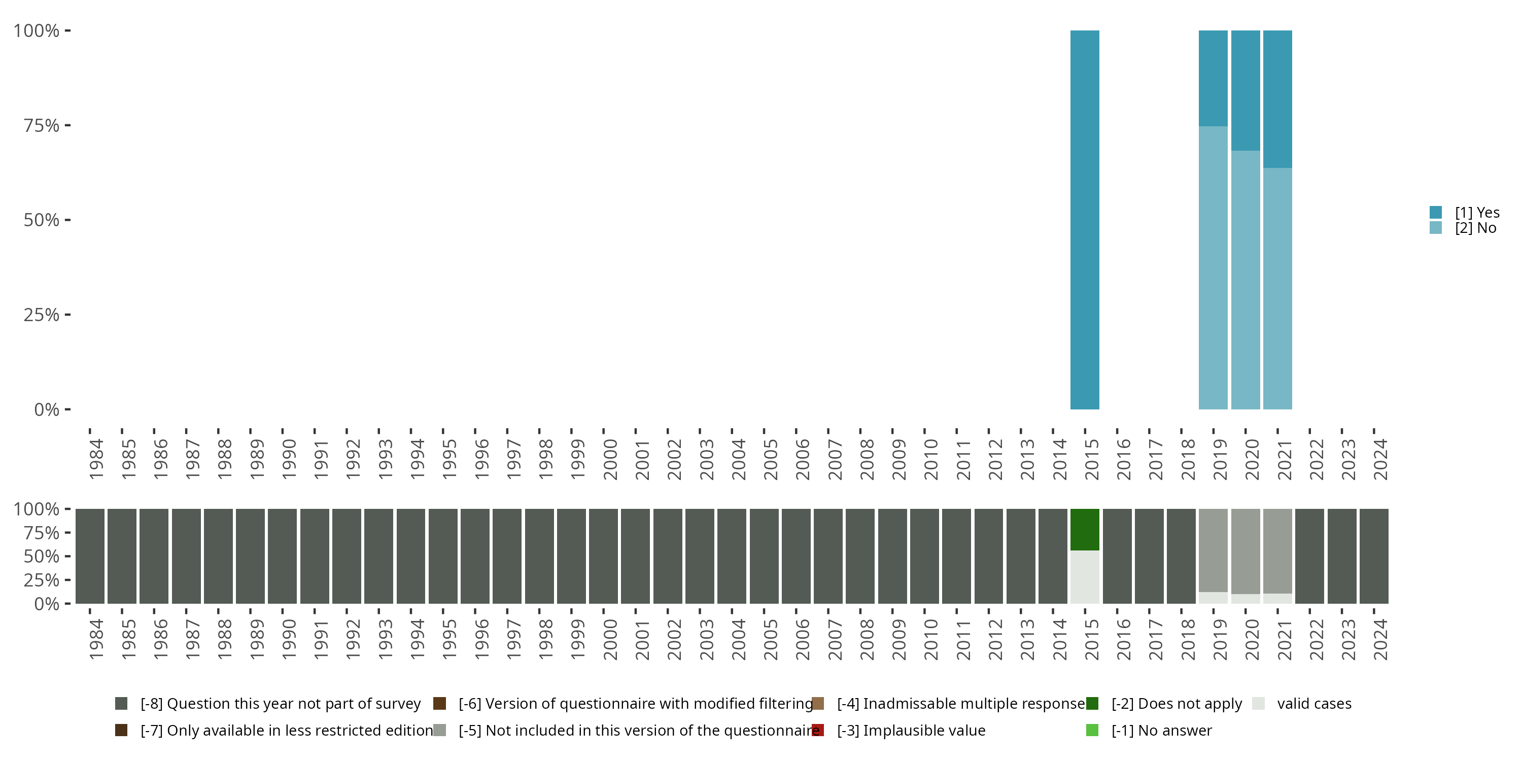1522x761 pixels.
Task: Click the light green [-1] No answer swatch
Action: [x=1092, y=730]
